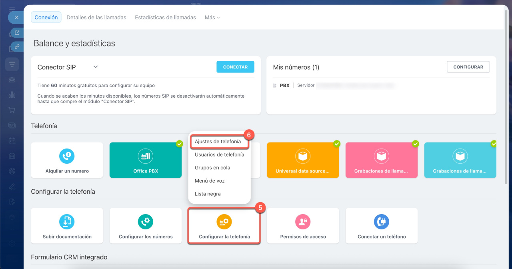Open the Office PBX tile icon
This screenshot has height=269, width=512.
(x=146, y=156)
